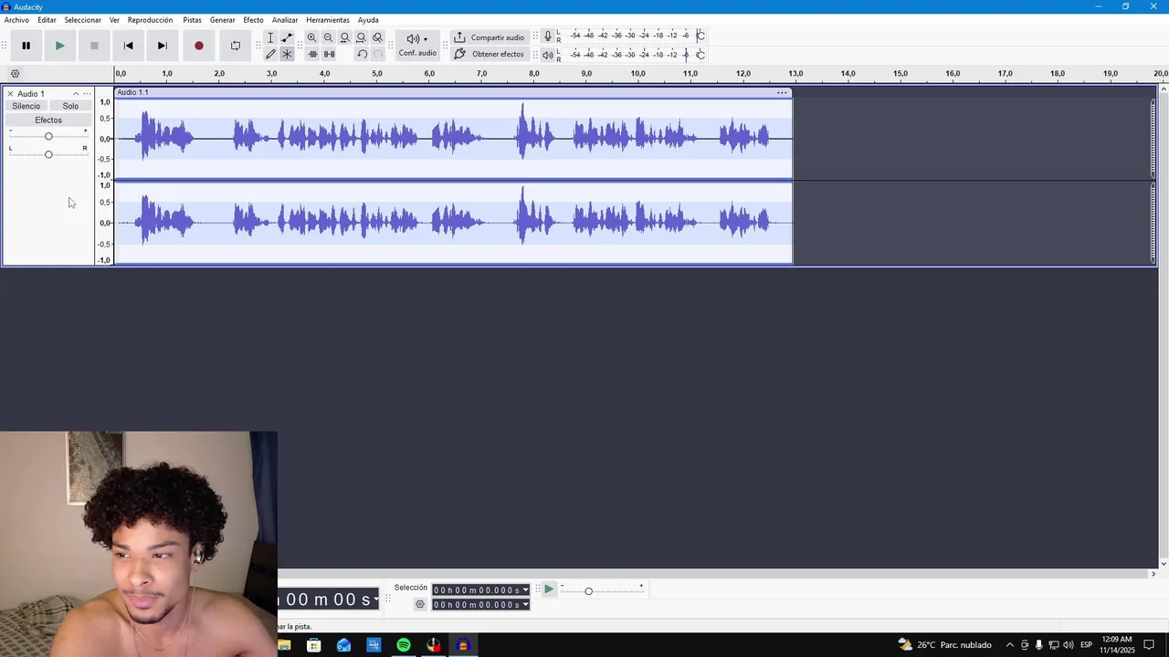Silence audio selection icon

(x=329, y=54)
